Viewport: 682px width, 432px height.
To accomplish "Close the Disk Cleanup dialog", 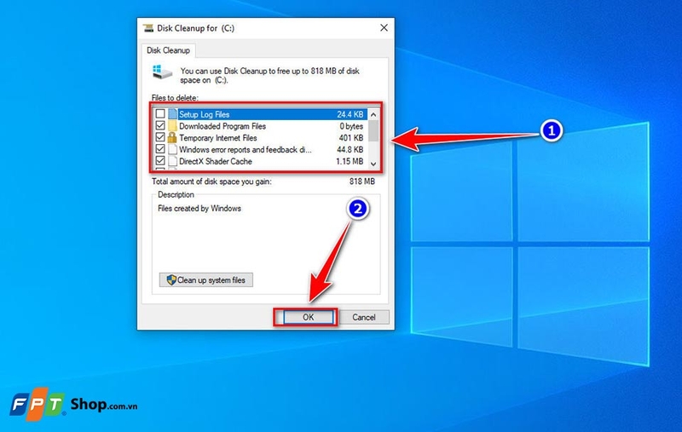I will click(384, 28).
